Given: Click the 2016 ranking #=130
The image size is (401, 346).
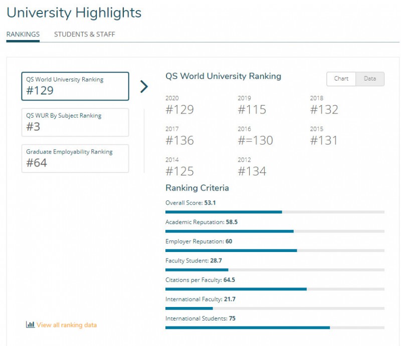Looking at the screenshot, I should 256,140.
